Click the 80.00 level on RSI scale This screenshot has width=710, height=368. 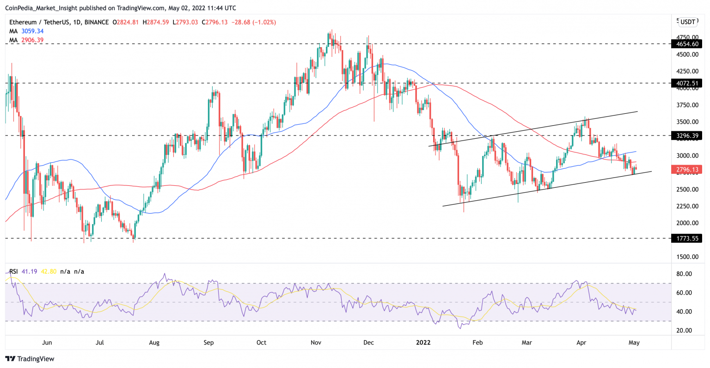pos(684,274)
